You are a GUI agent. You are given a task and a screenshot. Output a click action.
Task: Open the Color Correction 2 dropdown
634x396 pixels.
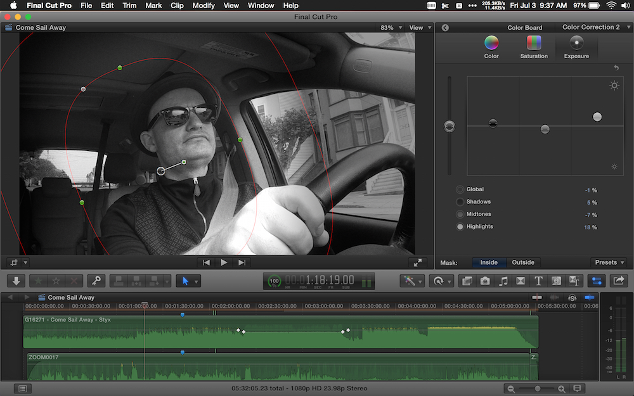[x=596, y=27]
